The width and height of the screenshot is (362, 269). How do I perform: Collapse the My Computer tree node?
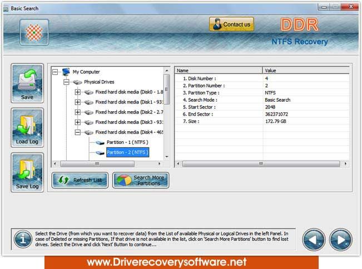(x=55, y=72)
